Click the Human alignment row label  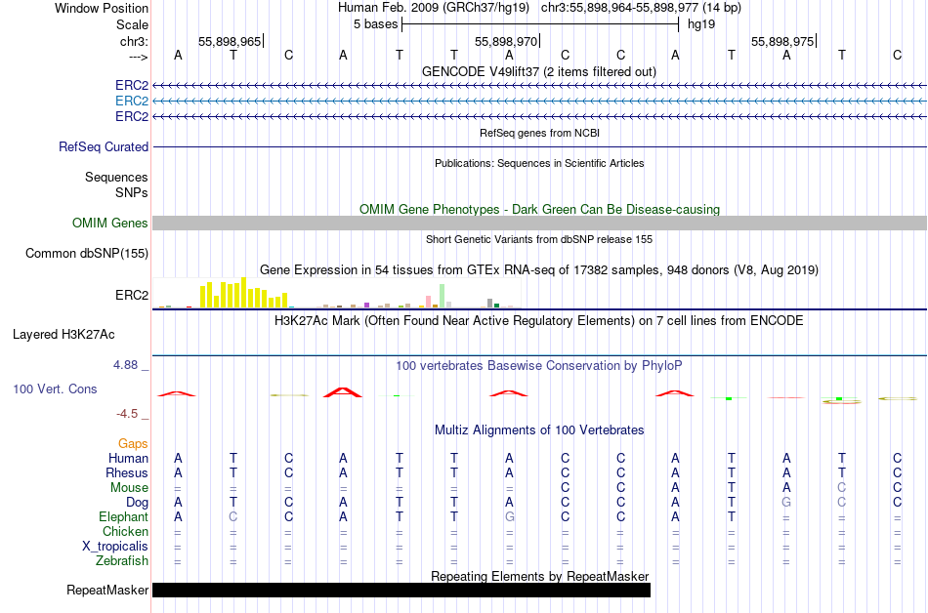coord(128,459)
